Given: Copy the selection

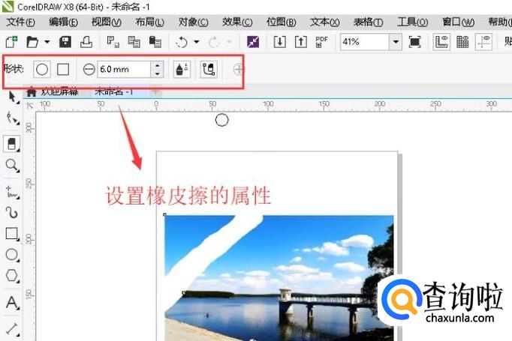Looking at the screenshot, I should pyautogui.click(x=134, y=42).
